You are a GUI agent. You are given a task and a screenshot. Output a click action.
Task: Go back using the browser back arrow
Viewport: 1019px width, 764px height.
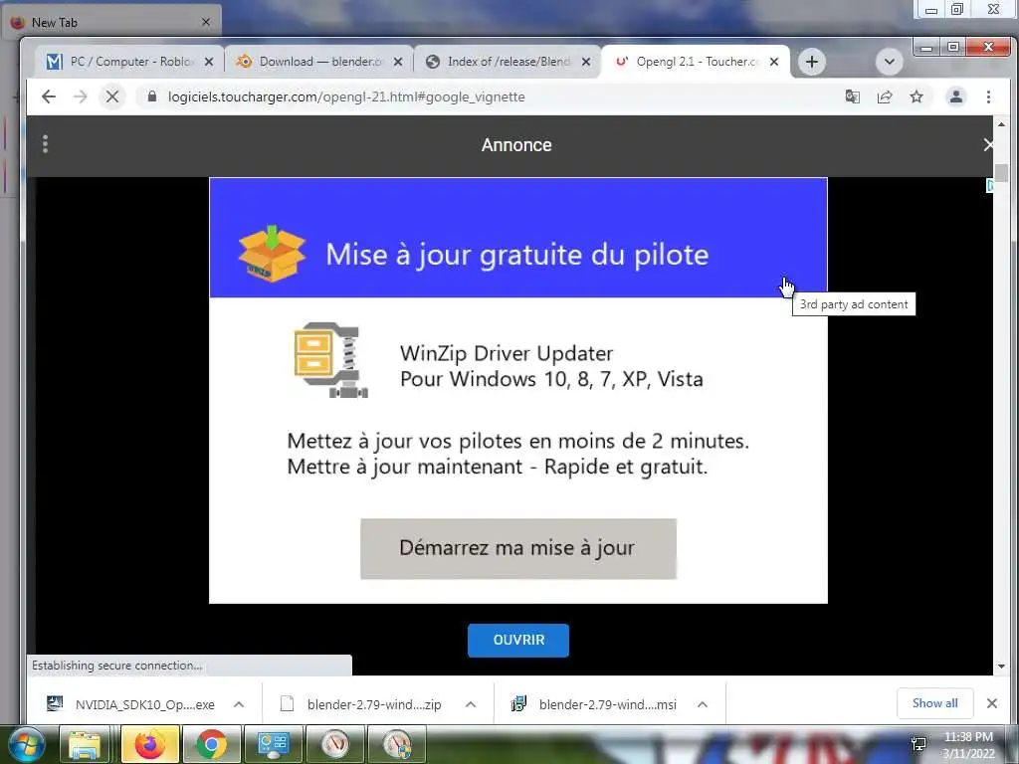49,96
